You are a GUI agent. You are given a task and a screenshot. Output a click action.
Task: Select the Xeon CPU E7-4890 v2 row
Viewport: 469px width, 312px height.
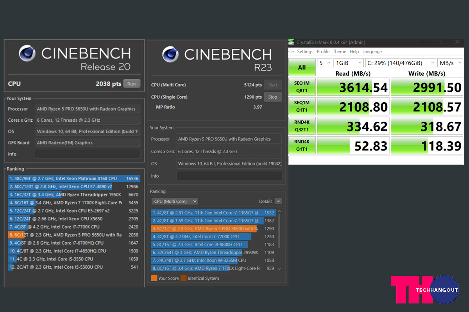coord(73,186)
